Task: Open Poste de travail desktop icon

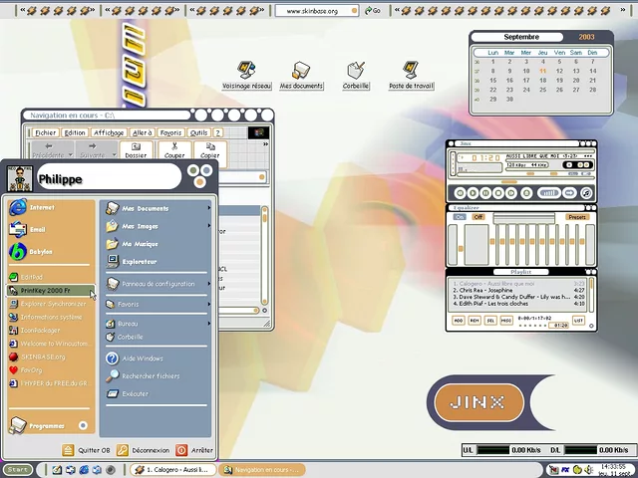Action: click(x=411, y=72)
